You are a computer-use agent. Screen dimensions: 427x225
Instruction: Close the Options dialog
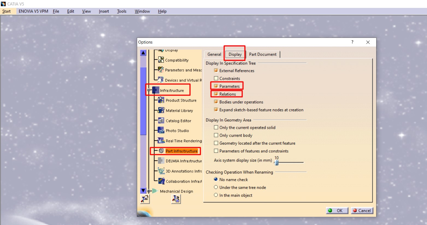pos(368,42)
